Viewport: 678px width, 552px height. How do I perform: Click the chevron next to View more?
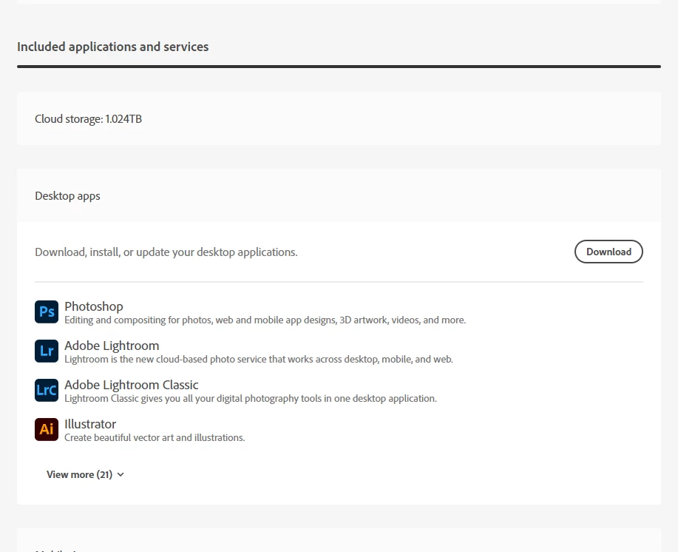[121, 474]
